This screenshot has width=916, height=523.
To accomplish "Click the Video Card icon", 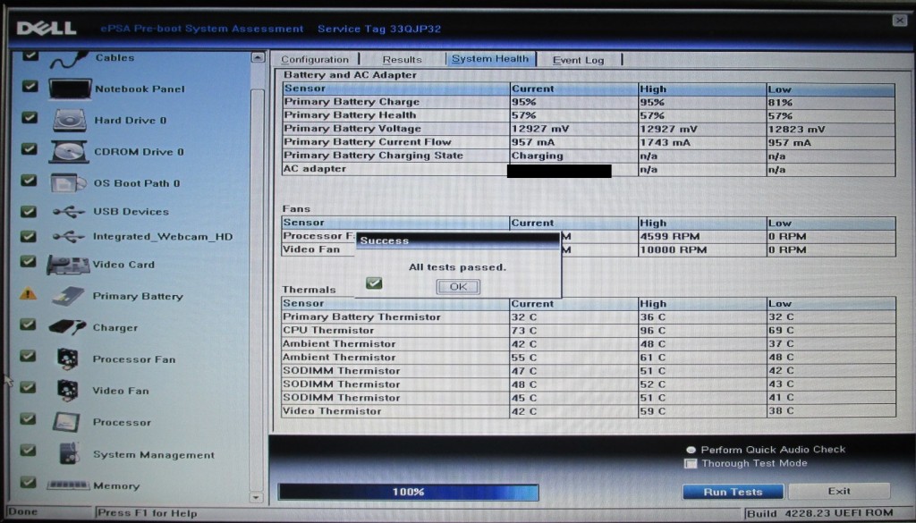I will (x=68, y=265).
